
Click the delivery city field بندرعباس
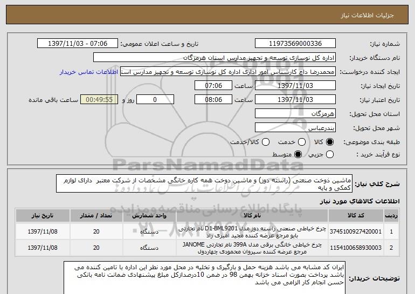pos(295,128)
